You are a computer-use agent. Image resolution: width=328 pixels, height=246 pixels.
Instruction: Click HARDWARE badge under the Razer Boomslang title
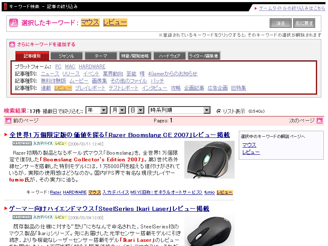click(x=22, y=143)
